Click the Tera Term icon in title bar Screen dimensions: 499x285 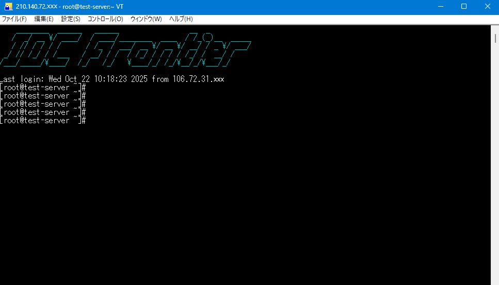click(8, 6)
